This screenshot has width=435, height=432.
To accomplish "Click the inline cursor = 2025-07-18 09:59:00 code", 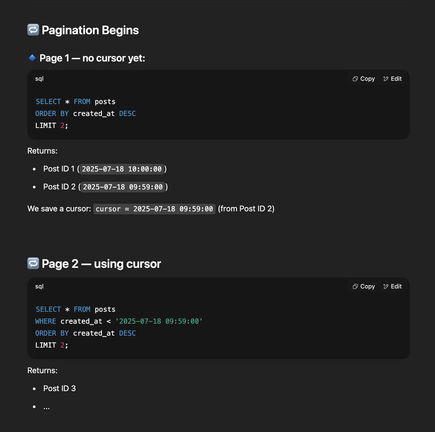I will coord(154,209).
